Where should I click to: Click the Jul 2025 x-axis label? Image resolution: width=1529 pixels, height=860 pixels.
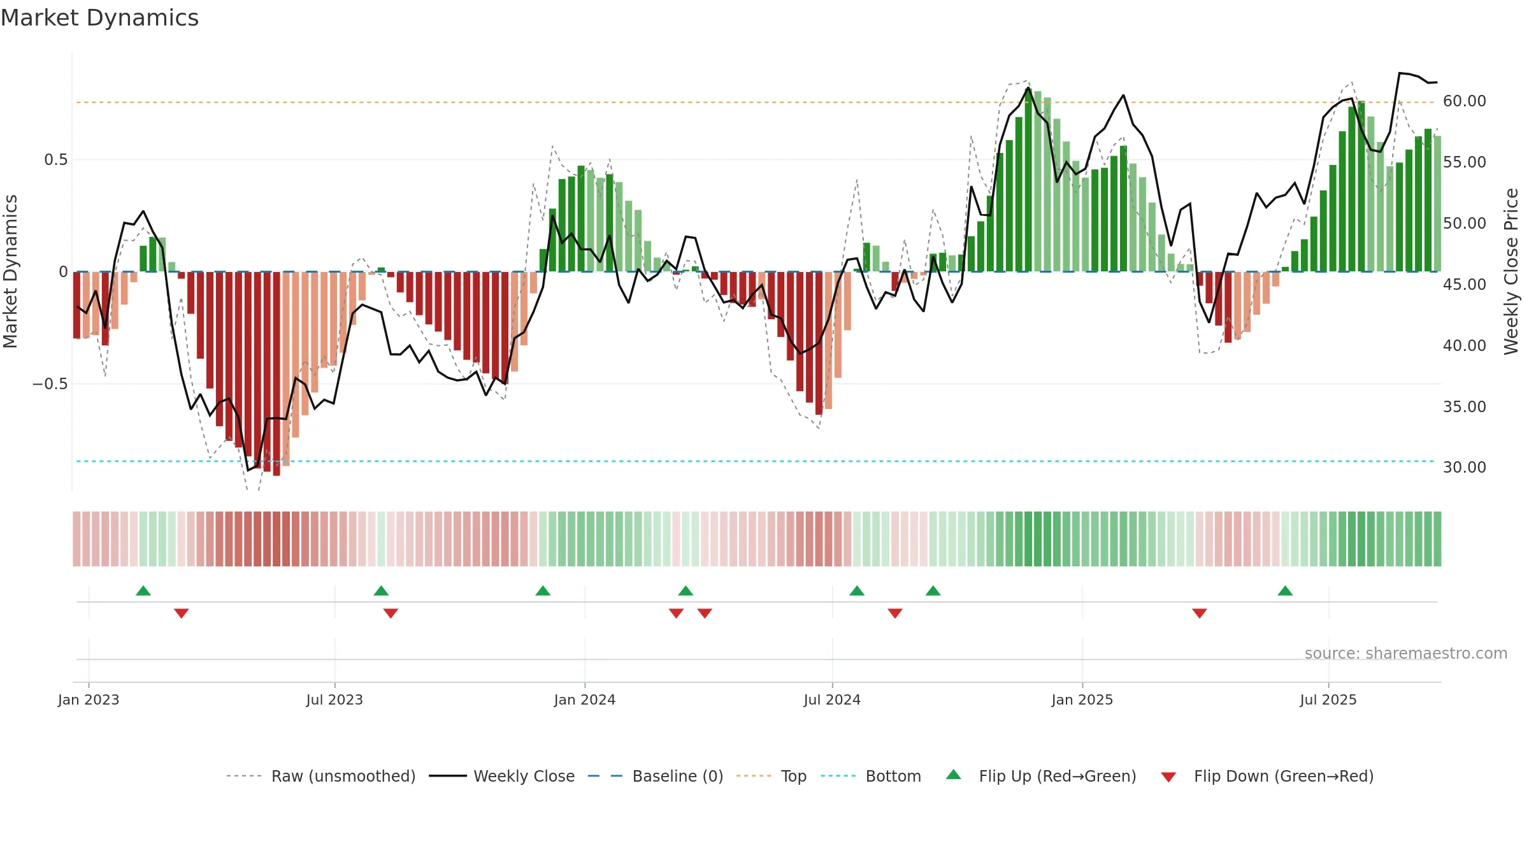coord(1328,699)
